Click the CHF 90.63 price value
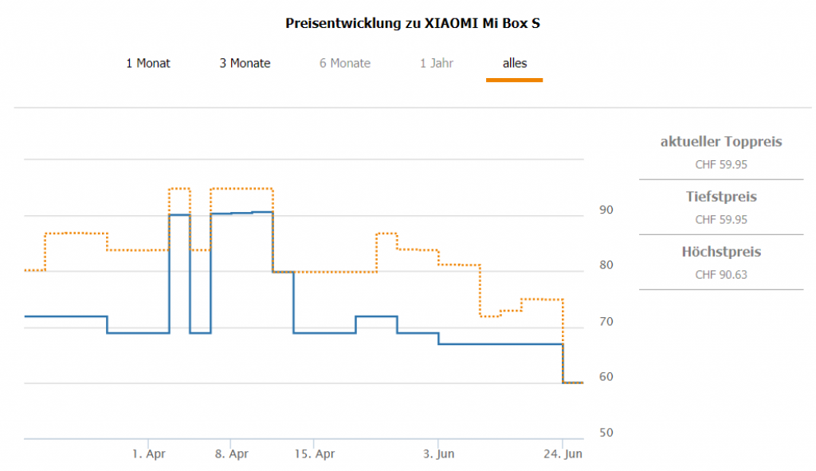 (x=721, y=275)
